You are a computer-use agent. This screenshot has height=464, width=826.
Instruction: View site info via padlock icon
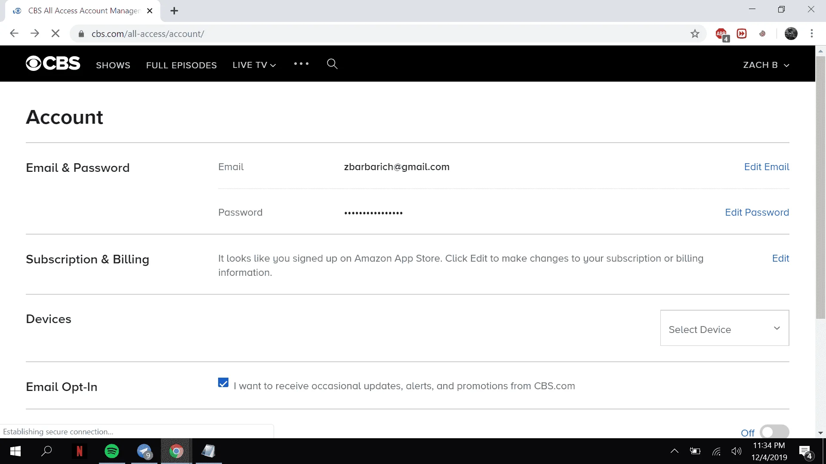81,34
